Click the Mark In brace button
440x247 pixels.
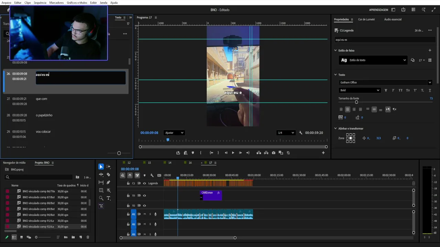pos(201,153)
